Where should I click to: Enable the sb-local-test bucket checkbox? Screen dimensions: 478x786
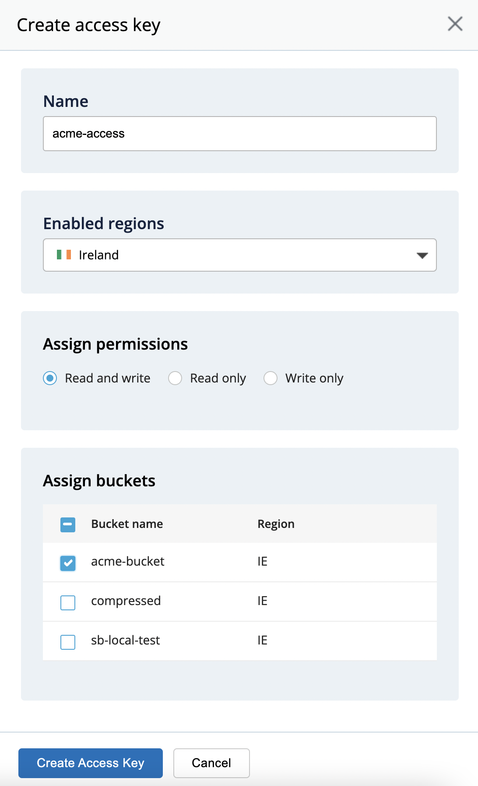(x=68, y=642)
